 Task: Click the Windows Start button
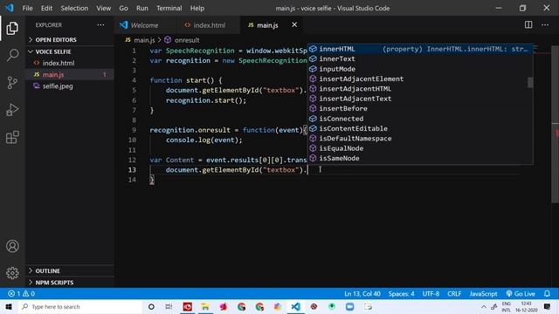click(x=9, y=306)
